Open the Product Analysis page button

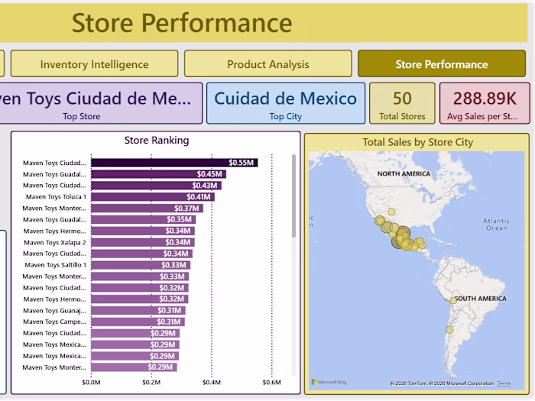pyautogui.click(x=267, y=63)
